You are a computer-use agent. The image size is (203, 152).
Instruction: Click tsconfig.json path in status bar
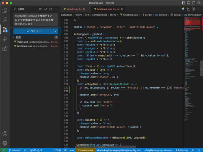pos(119,150)
